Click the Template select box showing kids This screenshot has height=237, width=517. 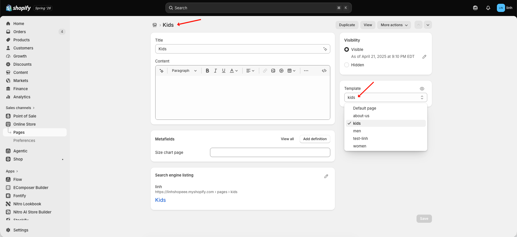[x=386, y=97]
